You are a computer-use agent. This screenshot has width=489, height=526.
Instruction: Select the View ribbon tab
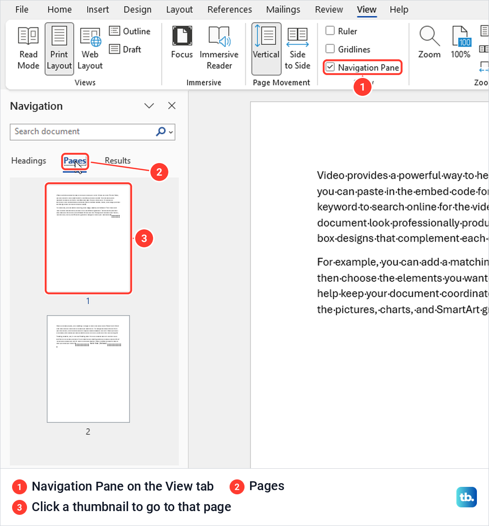[367, 9]
